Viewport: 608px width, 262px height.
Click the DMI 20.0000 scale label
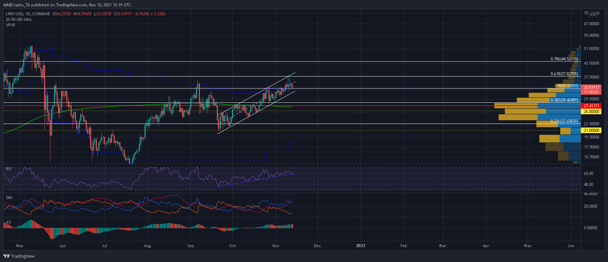click(x=590, y=206)
